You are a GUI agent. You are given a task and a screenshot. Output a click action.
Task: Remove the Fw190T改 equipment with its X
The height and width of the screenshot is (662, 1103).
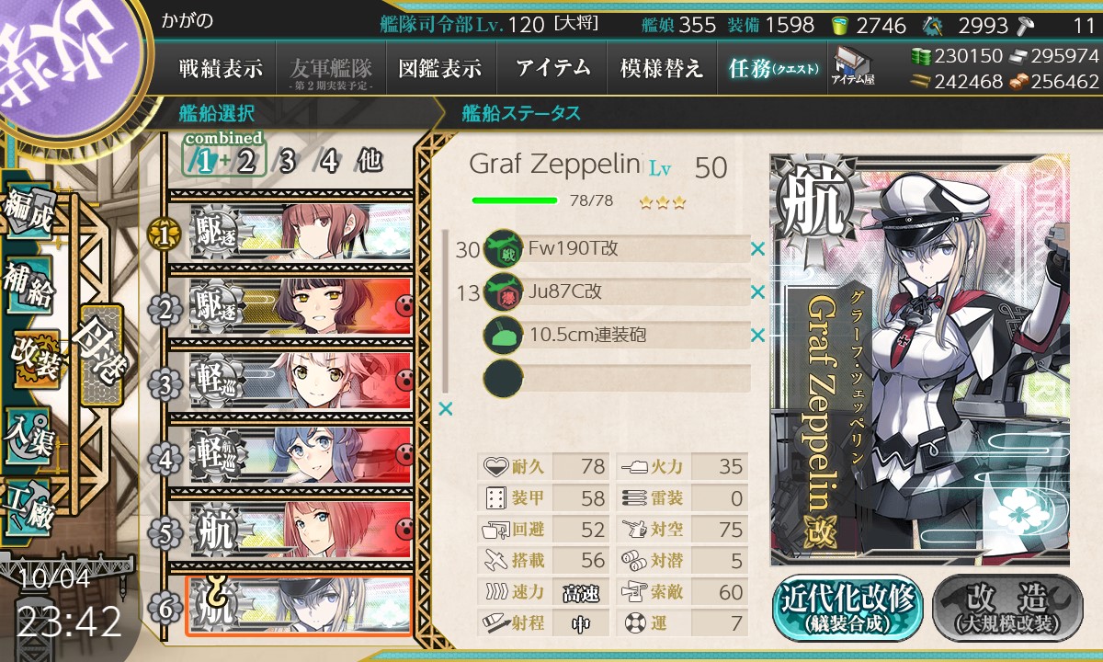[x=757, y=248]
